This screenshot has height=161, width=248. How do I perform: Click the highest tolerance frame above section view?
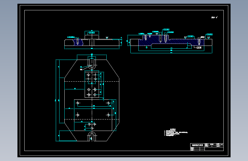[x=166, y=30]
